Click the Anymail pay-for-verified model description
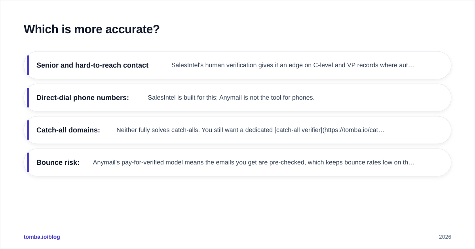Image resolution: width=475 pixels, height=249 pixels. pyautogui.click(x=253, y=162)
